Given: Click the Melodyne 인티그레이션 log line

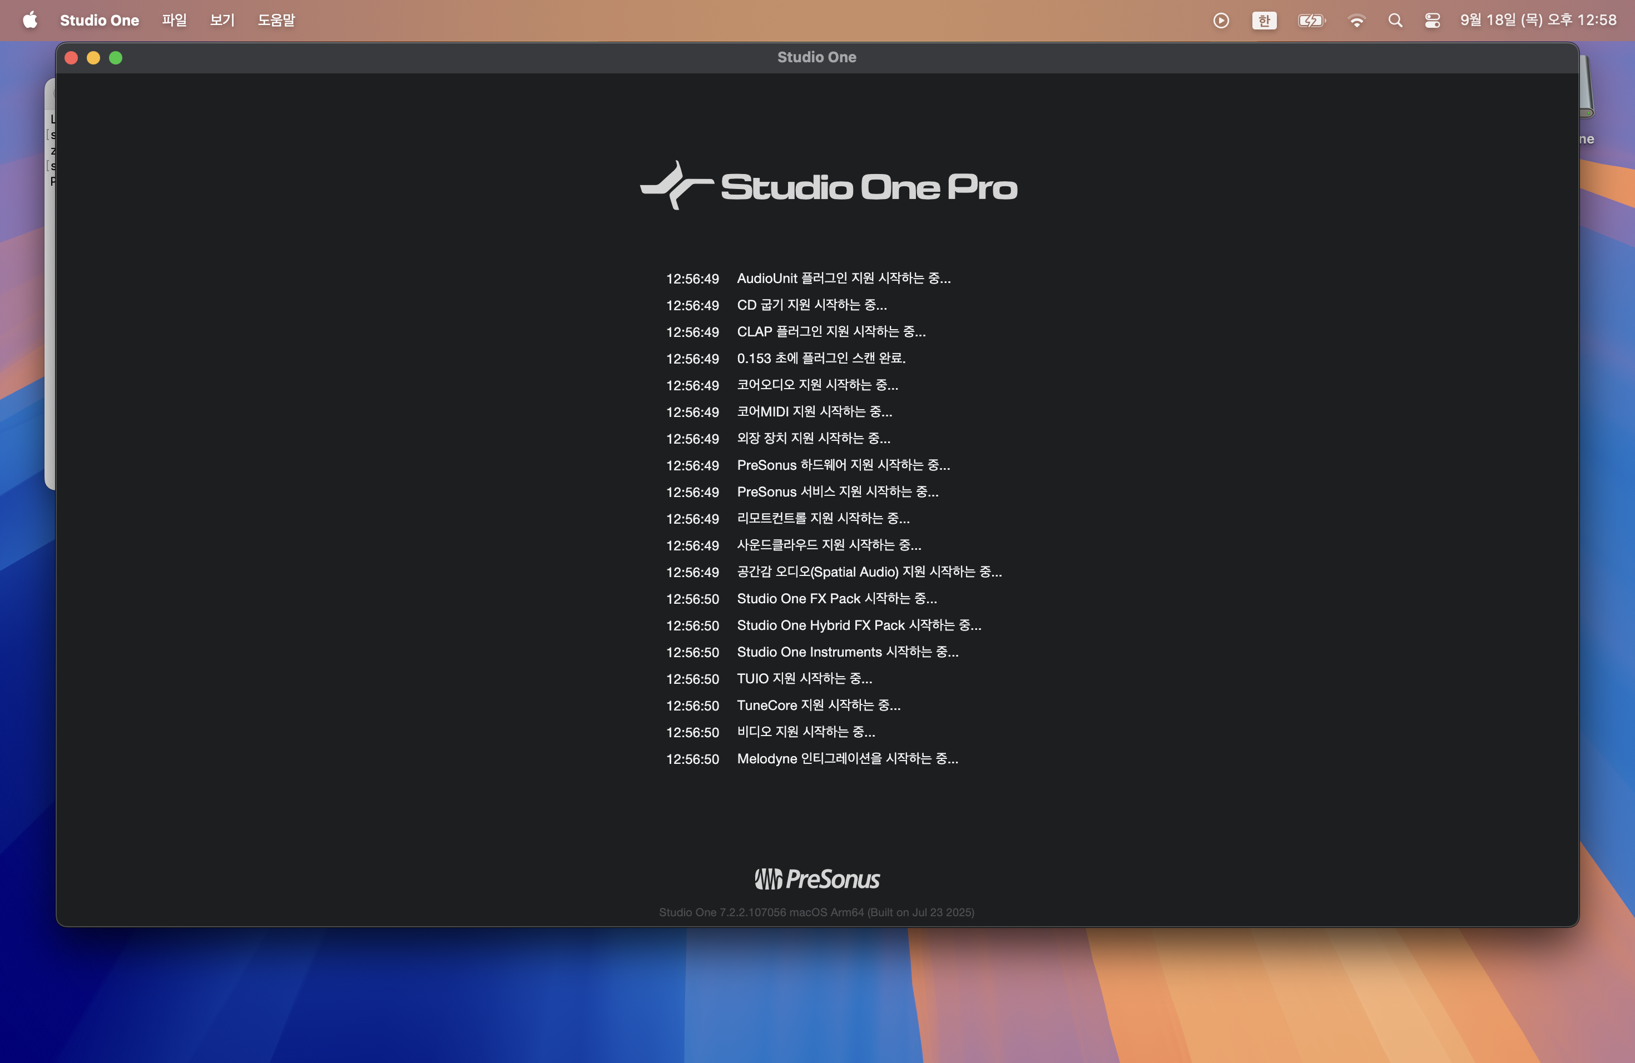Looking at the screenshot, I should (x=811, y=759).
